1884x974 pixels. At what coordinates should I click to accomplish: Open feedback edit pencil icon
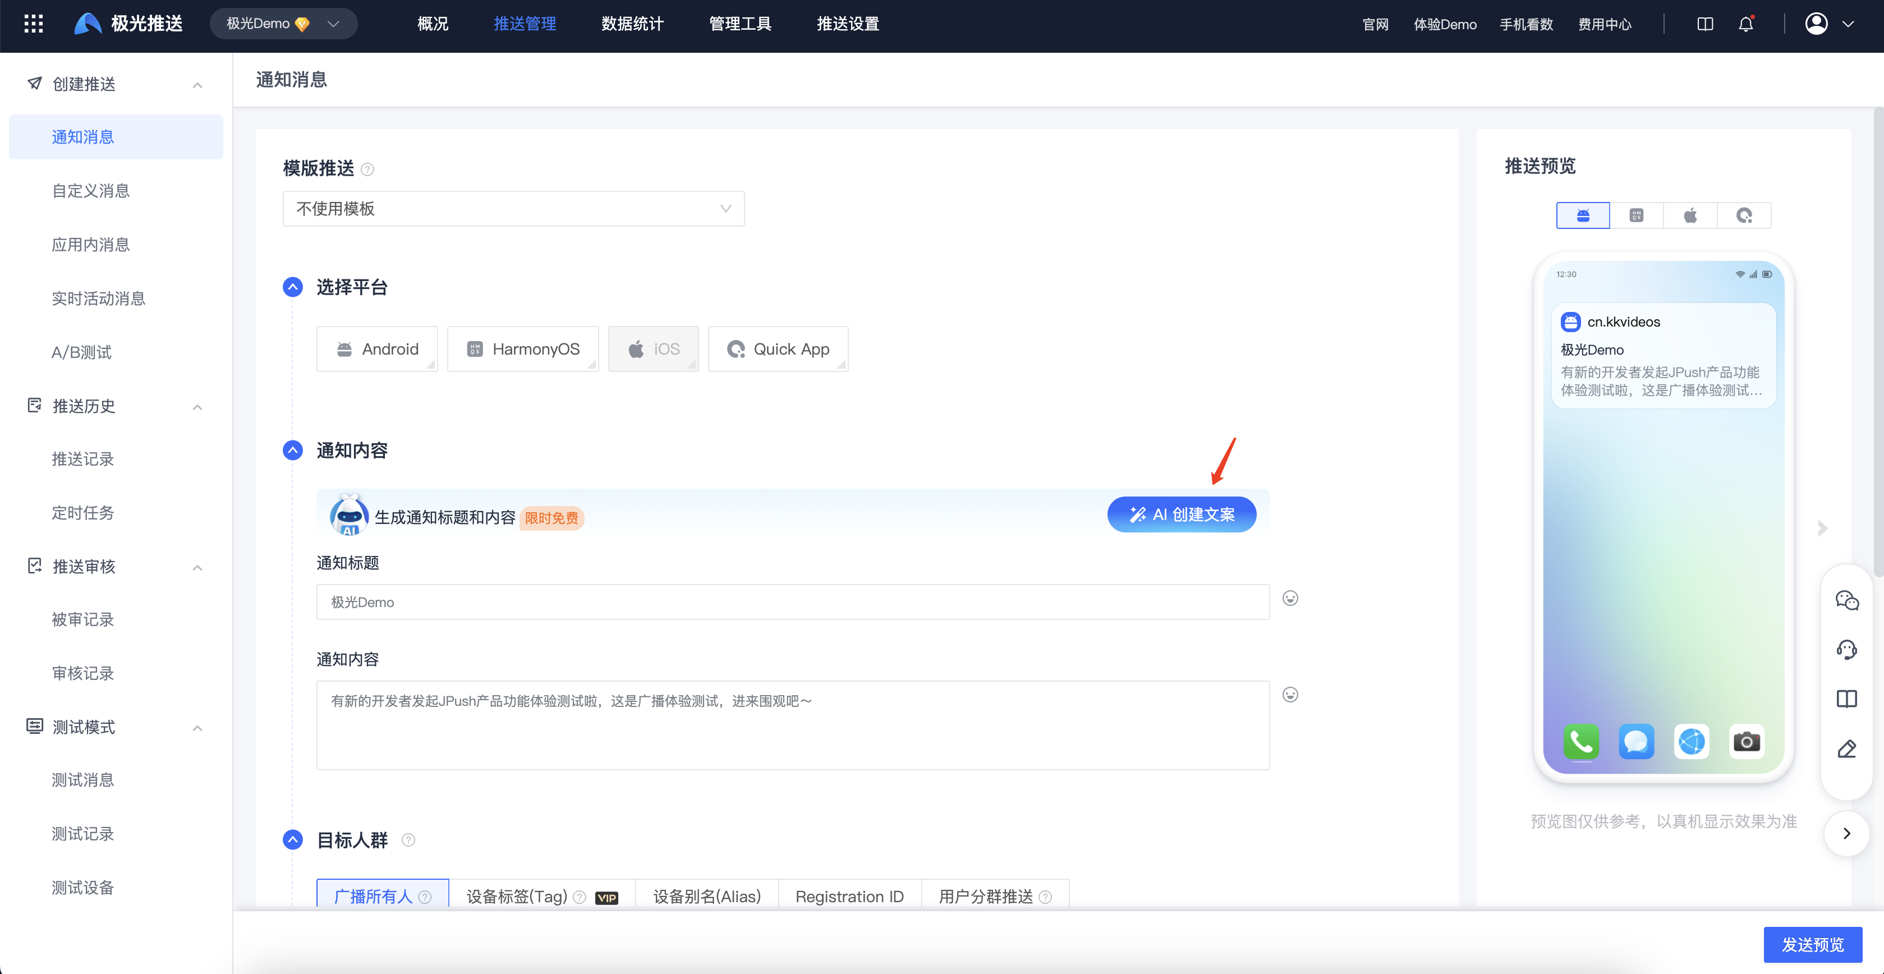click(x=1847, y=749)
